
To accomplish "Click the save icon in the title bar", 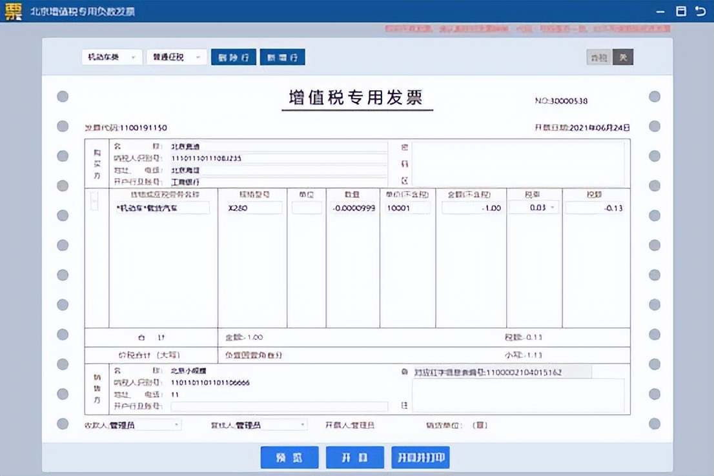I will tap(682, 11).
